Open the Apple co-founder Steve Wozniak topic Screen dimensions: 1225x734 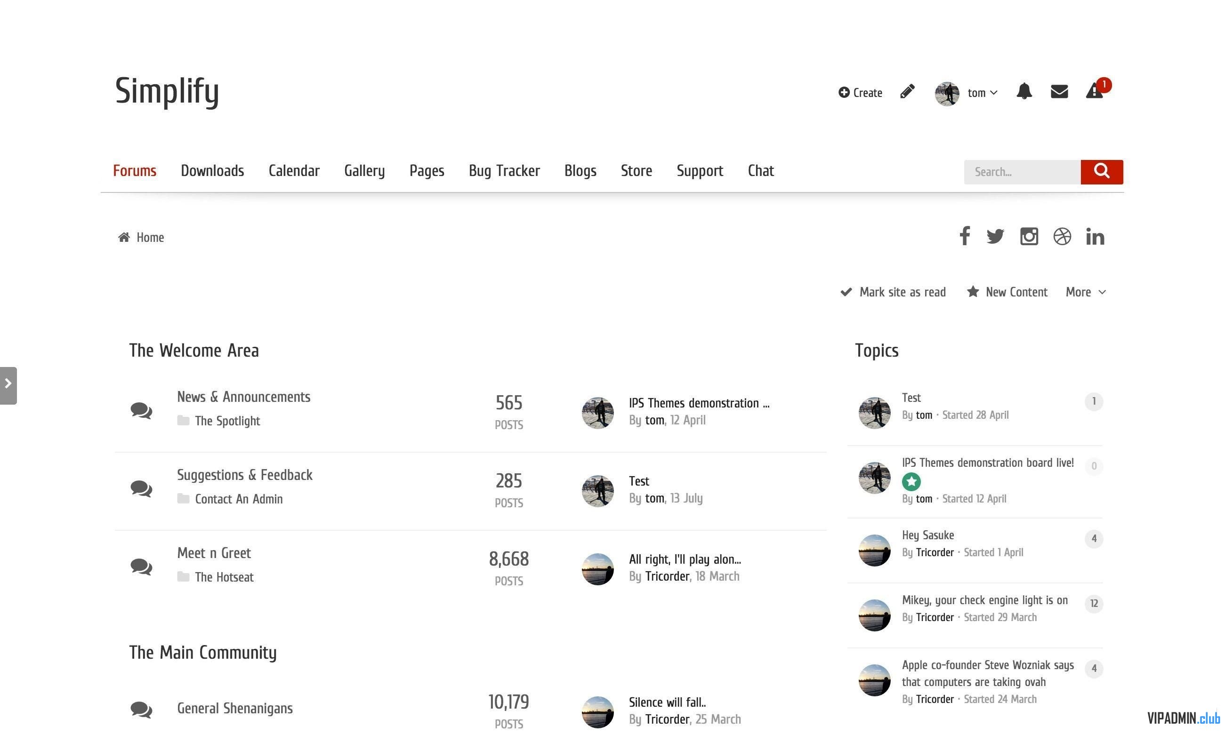pos(987,673)
